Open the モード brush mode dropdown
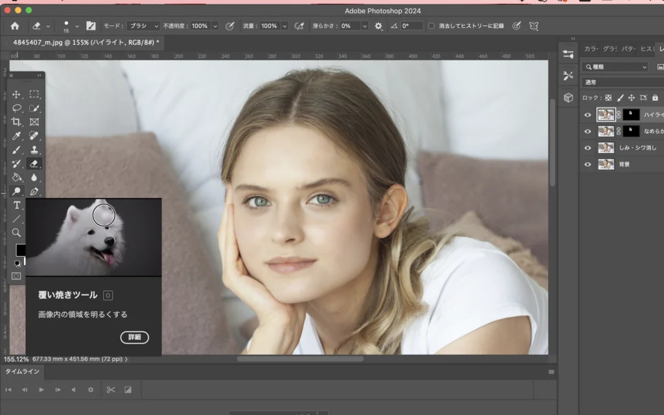The width and height of the screenshot is (664, 415). click(x=142, y=26)
